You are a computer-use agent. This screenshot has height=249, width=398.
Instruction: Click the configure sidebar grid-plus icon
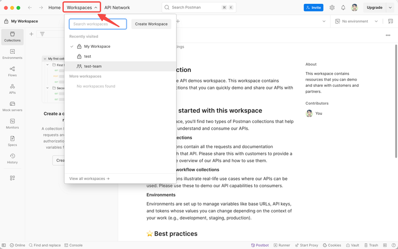[12, 178]
